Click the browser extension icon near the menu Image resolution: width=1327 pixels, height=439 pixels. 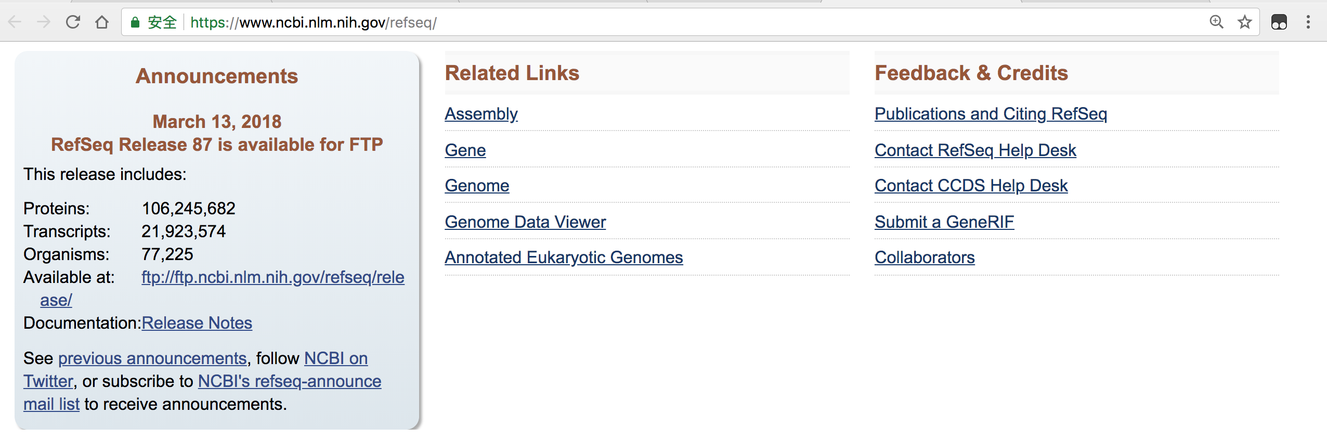(1279, 22)
